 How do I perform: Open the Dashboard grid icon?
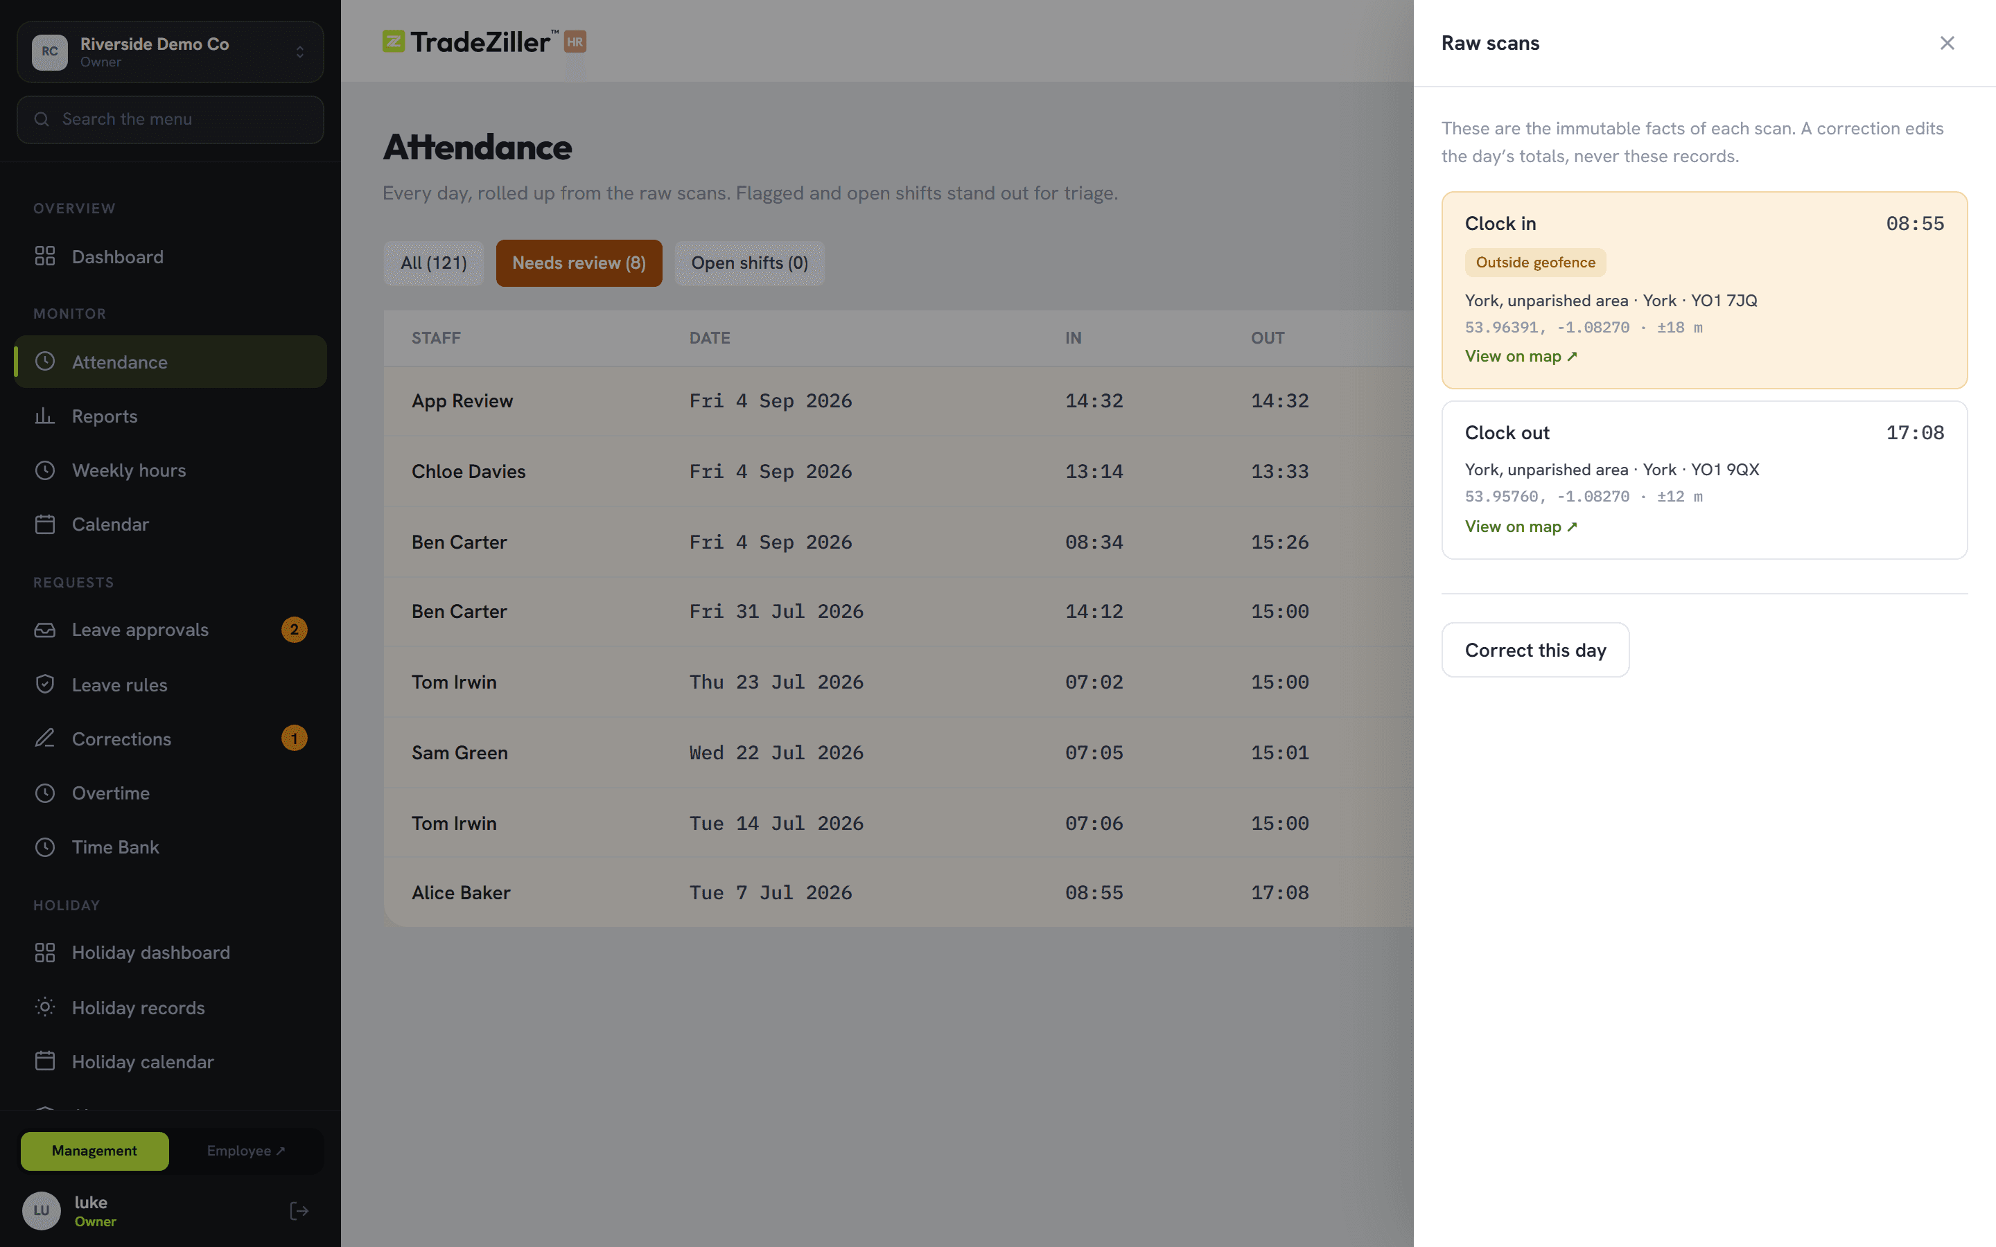(44, 256)
